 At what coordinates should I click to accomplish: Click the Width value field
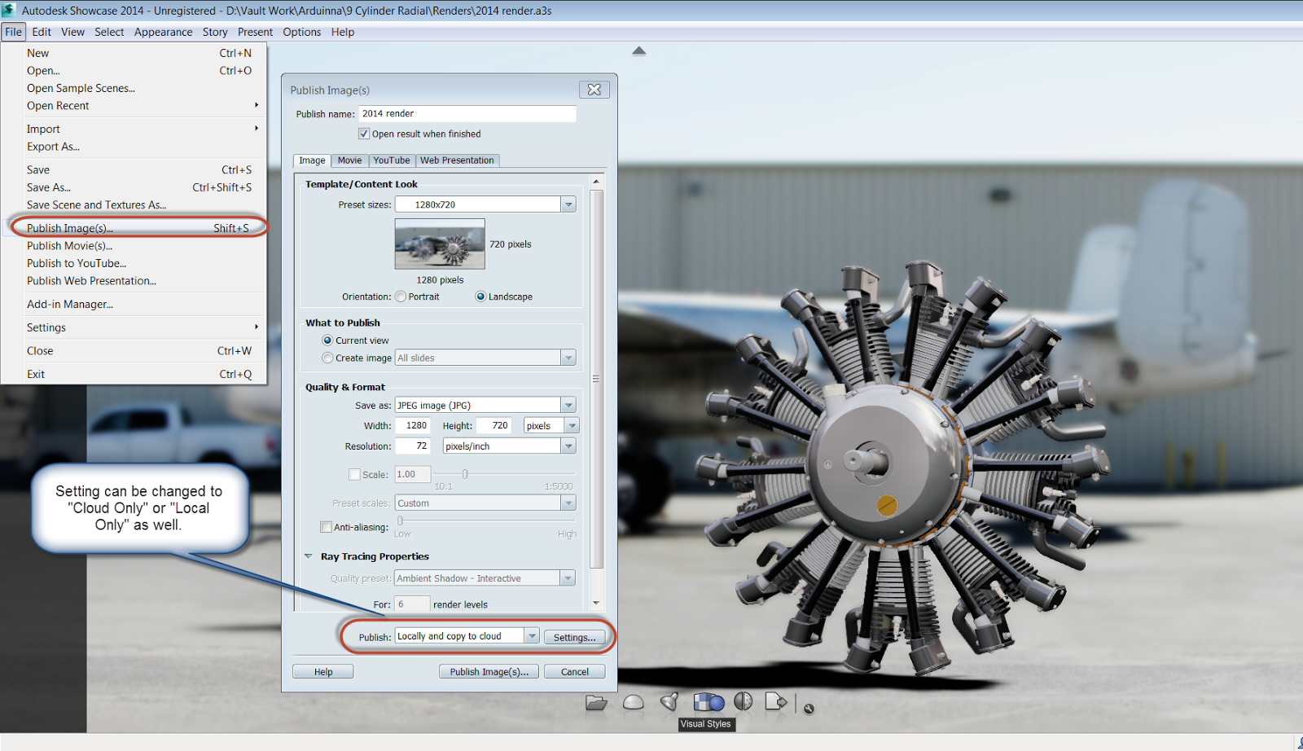pos(413,425)
